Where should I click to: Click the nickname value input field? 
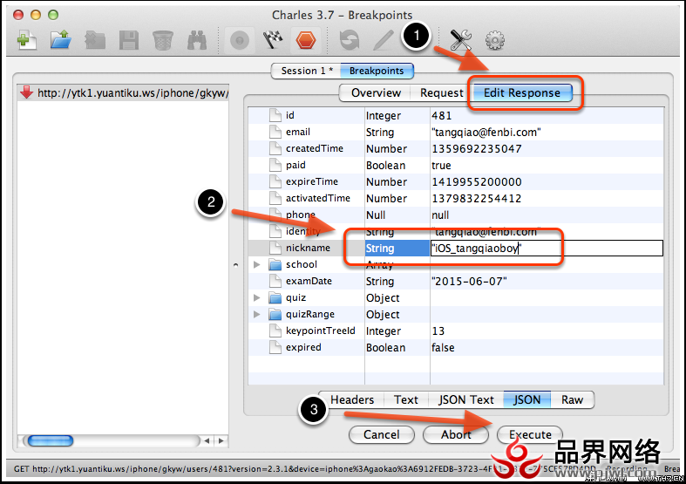tap(547, 249)
